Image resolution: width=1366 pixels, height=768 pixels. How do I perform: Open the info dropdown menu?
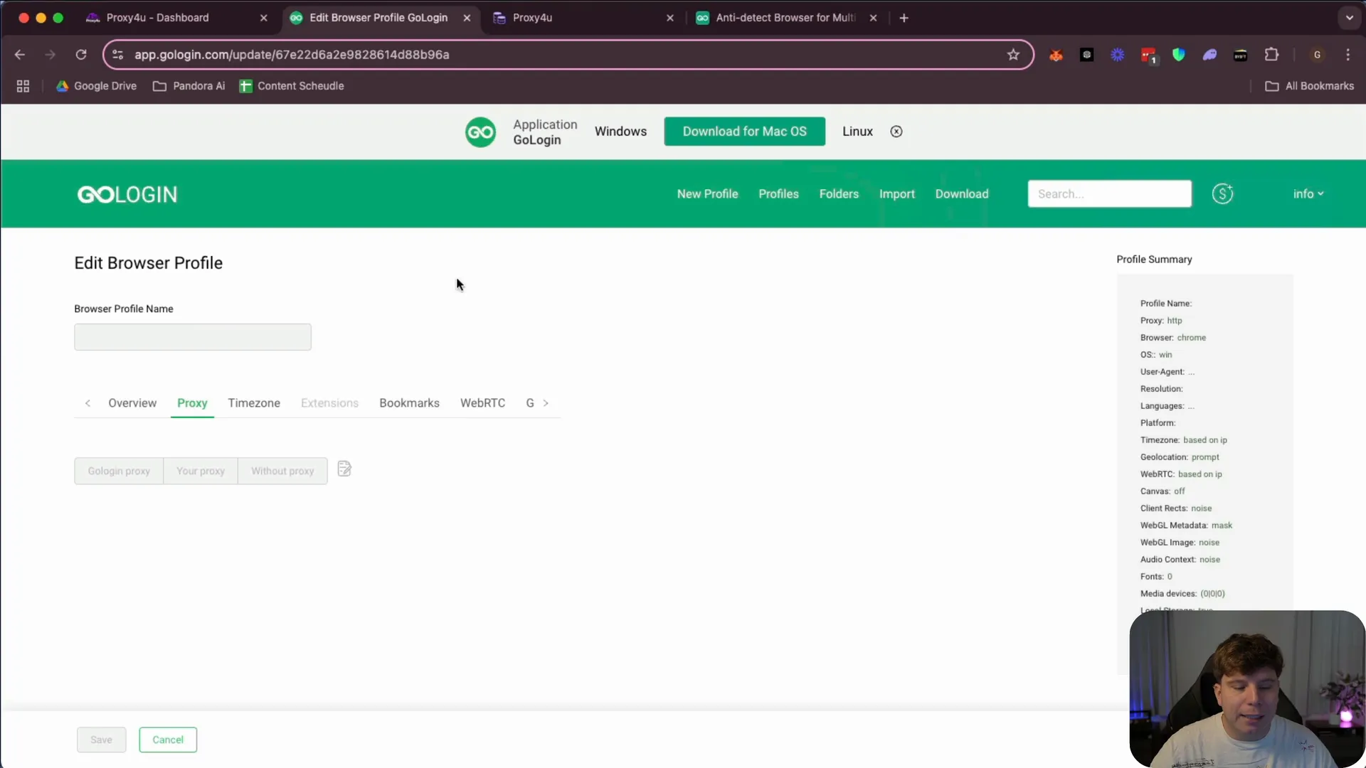[1308, 193]
